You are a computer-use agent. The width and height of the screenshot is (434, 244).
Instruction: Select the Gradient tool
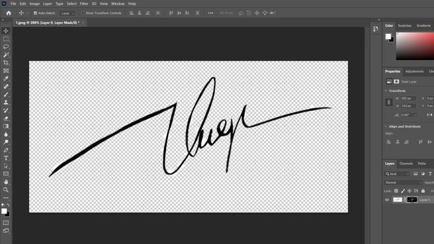tap(6, 126)
